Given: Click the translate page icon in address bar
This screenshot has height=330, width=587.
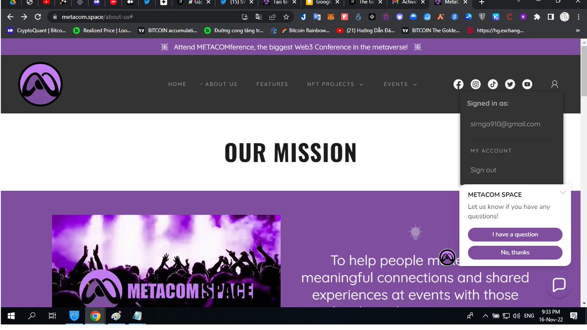Looking at the screenshot, I should point(259,17).
